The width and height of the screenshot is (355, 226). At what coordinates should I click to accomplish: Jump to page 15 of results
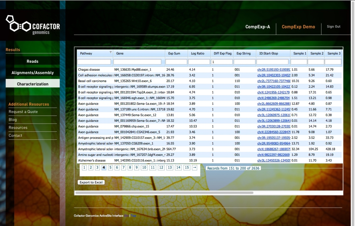click(x=187, y=168)
